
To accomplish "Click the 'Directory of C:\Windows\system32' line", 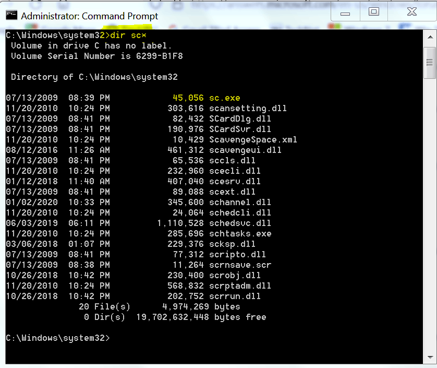I will coord(94,77).
